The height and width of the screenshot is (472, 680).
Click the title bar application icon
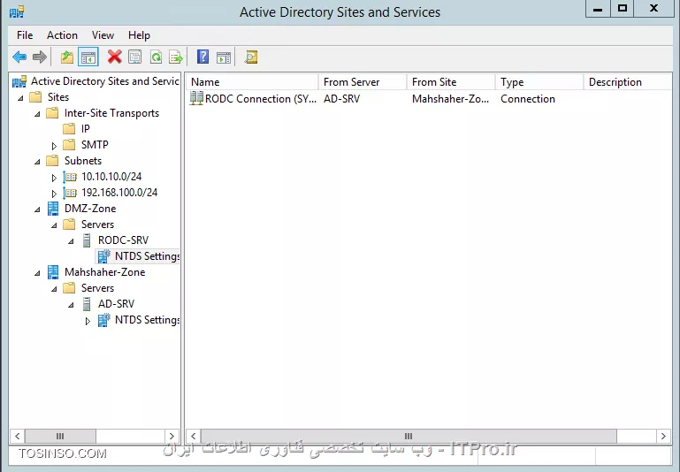(x=18, y=11)
